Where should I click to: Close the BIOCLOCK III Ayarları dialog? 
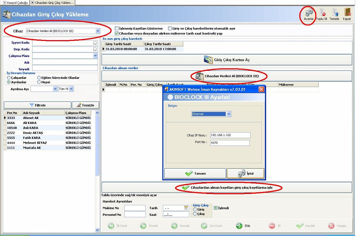[x=261, y=89]
